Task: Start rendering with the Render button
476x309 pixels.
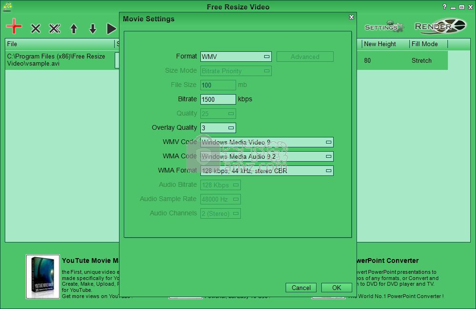Action: tap(440, 26)
